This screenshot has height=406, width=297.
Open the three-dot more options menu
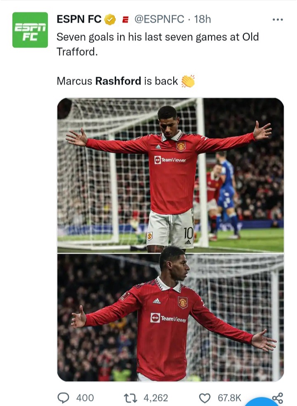278,19
